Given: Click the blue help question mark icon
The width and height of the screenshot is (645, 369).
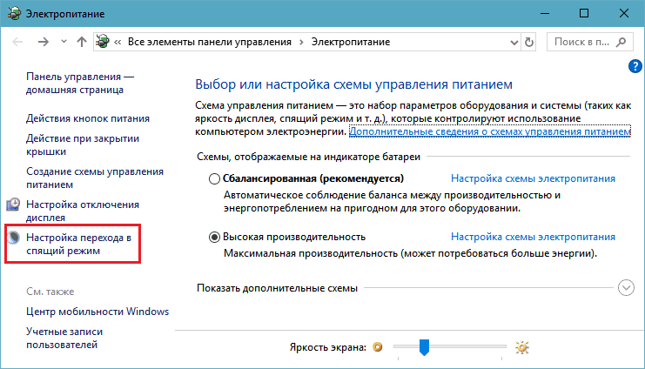Looking at the screenshot, I should click(634, 66).
